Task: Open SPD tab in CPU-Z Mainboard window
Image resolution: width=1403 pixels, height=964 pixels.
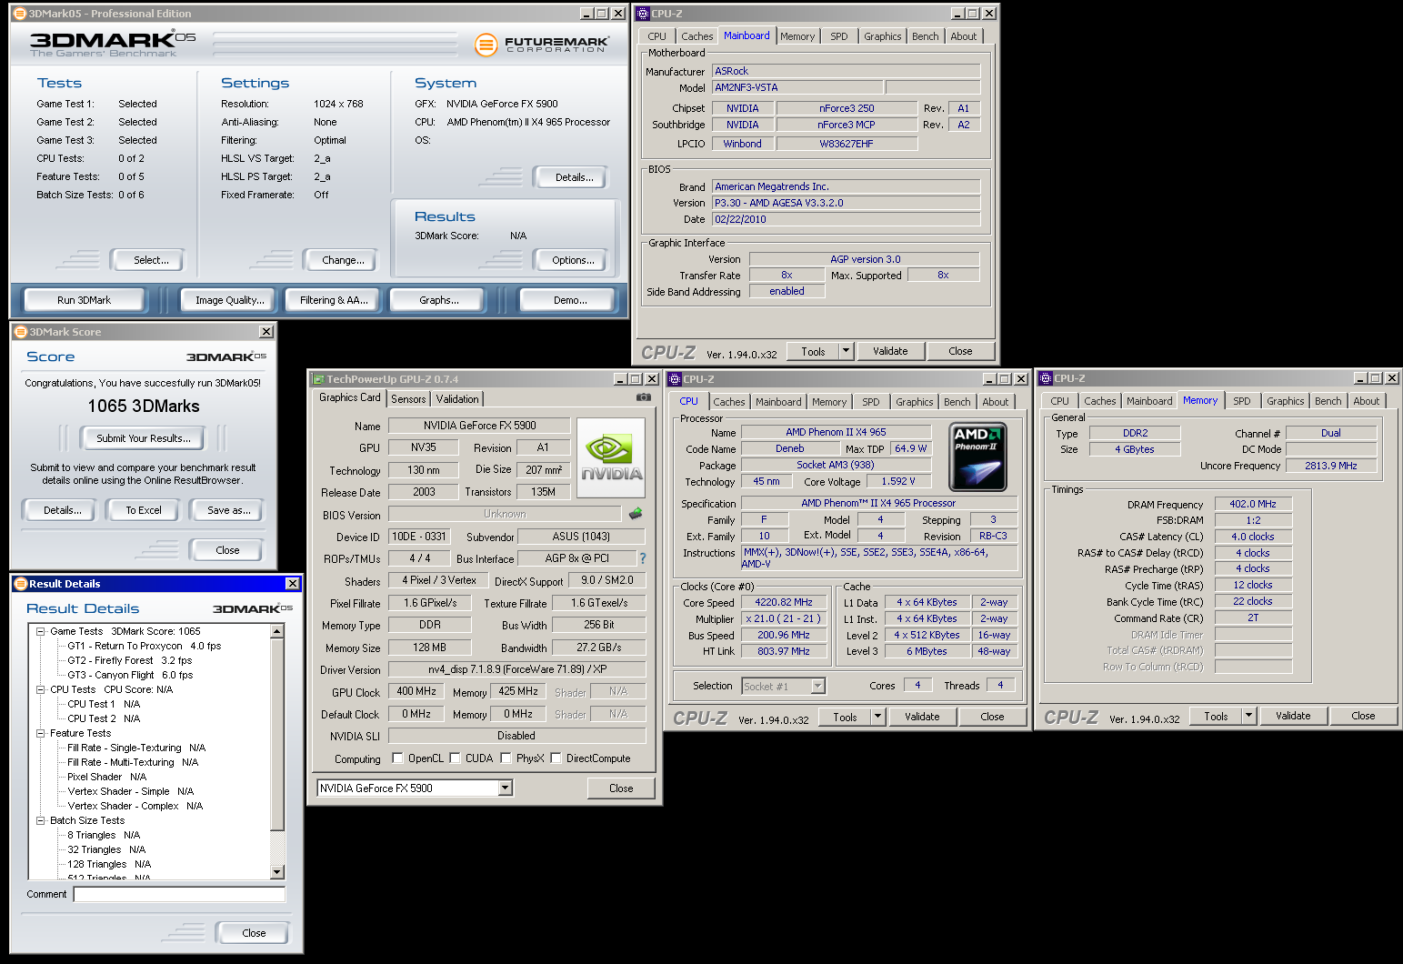Action: click(839, 36)
